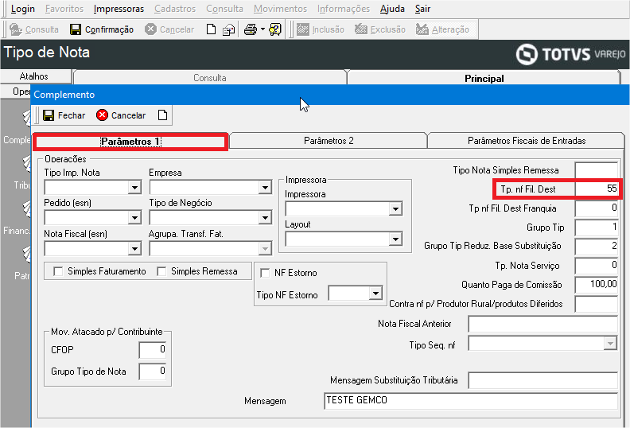Screen dimensions: 630x428
Task: Open the Favoritos menu
Action: click(x=64, y=9)
